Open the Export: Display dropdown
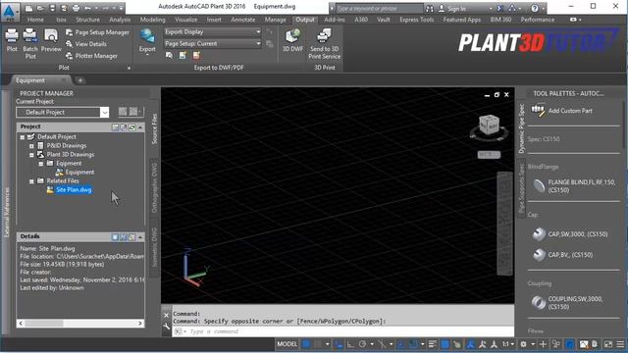628x353 pixels. point(213,31)
